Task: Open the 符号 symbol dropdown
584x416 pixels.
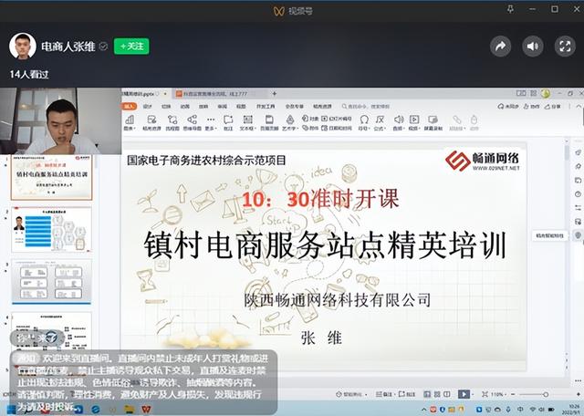Action: [364, 123]
